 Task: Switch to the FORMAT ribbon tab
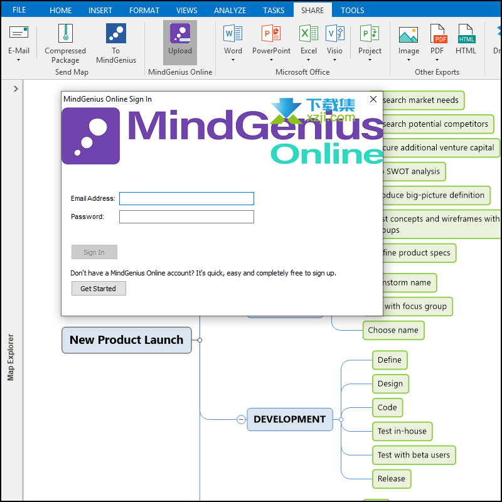point(144,10)
